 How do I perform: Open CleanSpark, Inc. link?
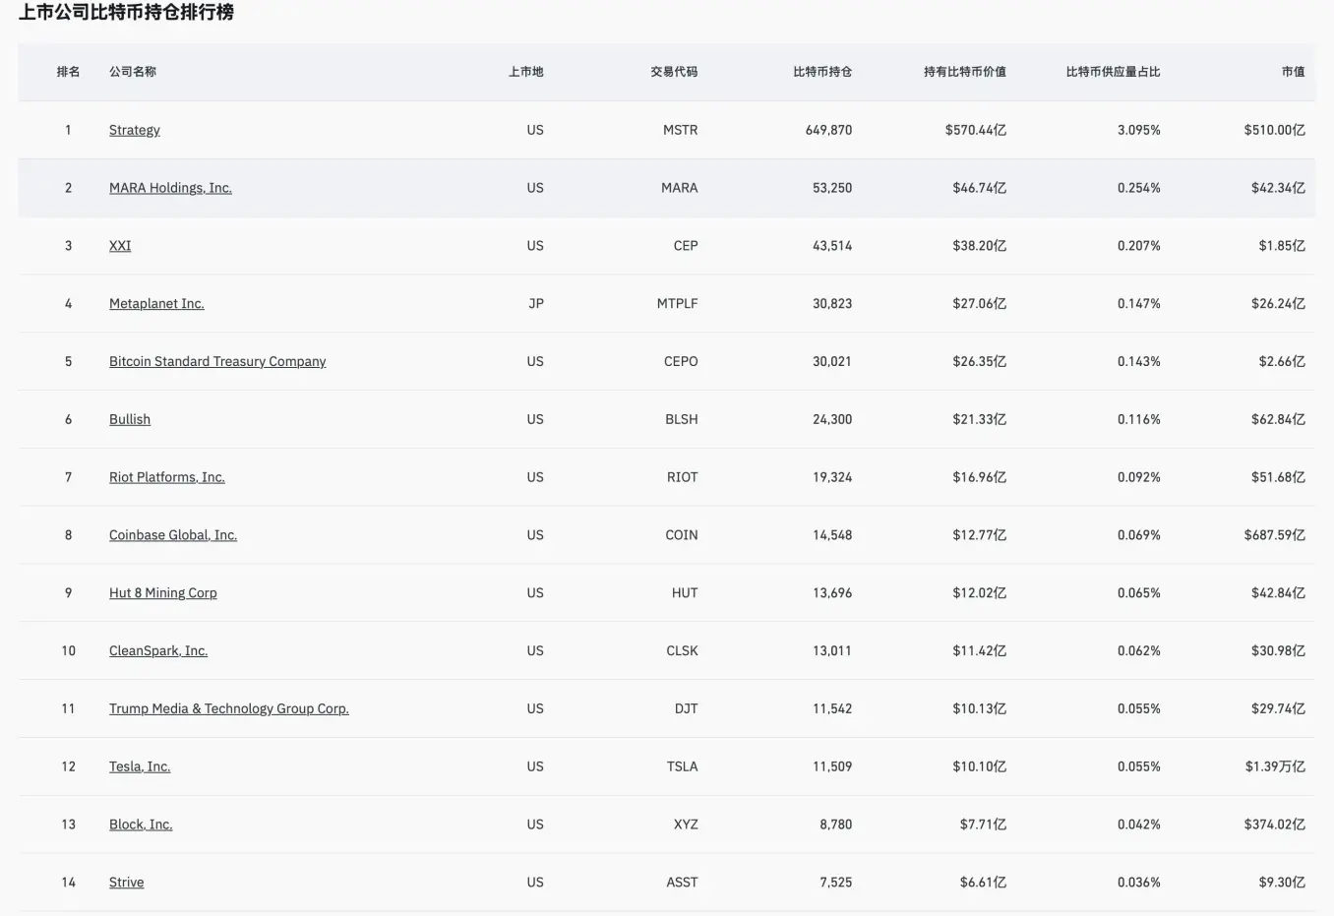[x=158, y=650]
